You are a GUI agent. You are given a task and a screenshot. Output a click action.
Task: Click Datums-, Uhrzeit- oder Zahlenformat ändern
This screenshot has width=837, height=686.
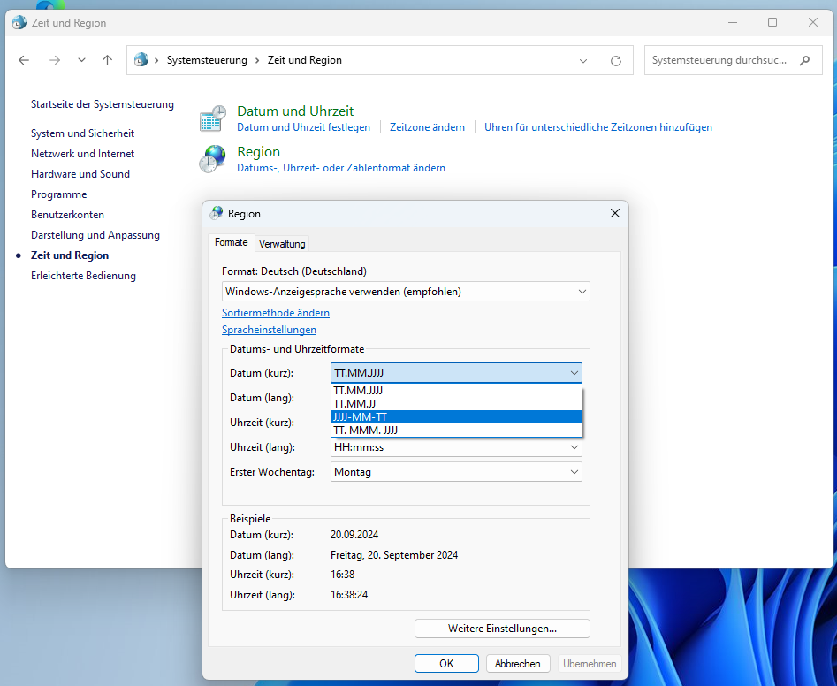point(341,168)
